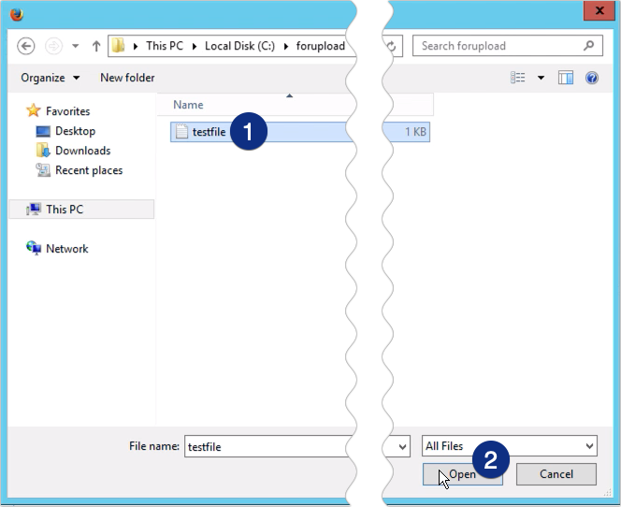This screenshot has width=621, height=507.
Task: Click the refresh icon in address bar
Action: [390, 46]
